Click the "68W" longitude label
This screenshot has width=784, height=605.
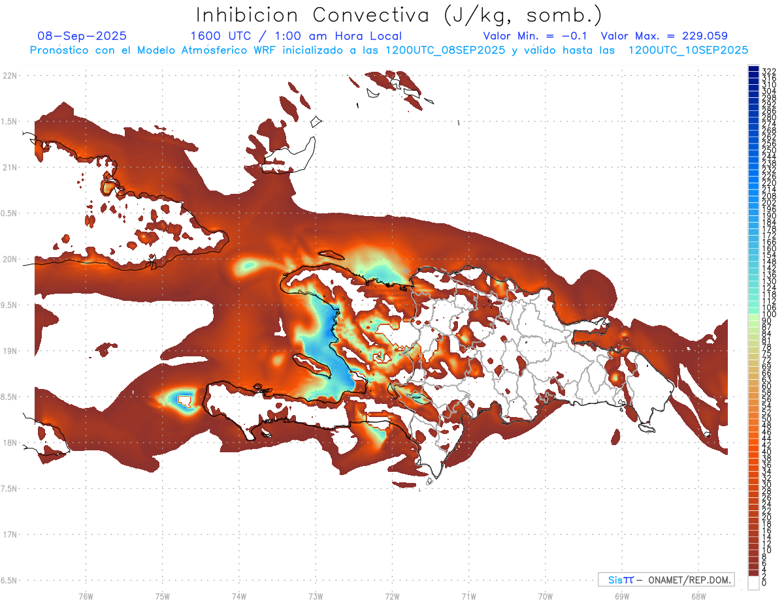pyautogui.click(x=698, y=597)
